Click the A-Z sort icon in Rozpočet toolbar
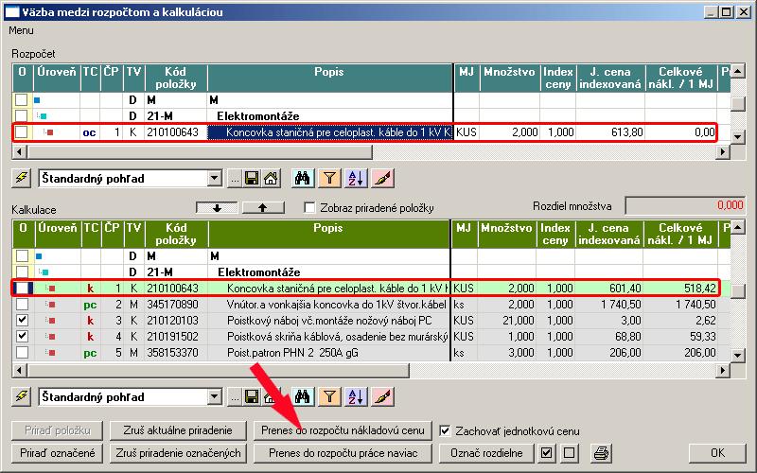 coord(357,179)
